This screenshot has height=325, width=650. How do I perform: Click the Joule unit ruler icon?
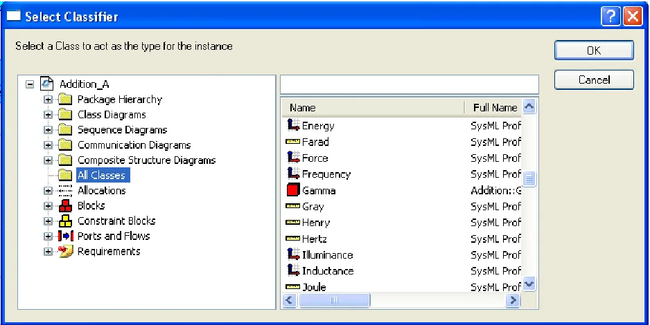[292, 287]
